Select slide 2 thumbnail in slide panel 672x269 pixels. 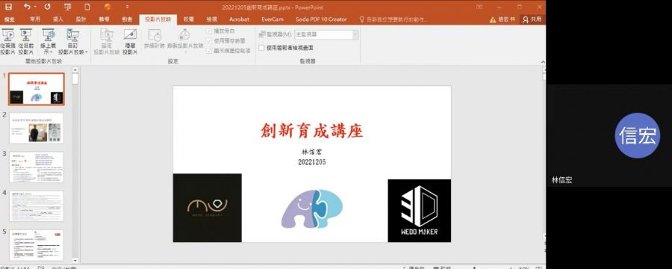(x=37, y=128)
